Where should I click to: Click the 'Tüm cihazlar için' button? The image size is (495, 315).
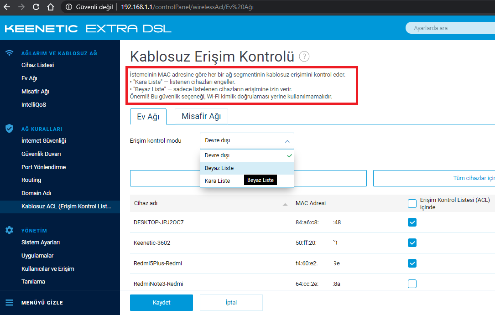pyautogui.click(x=434, y=178)
